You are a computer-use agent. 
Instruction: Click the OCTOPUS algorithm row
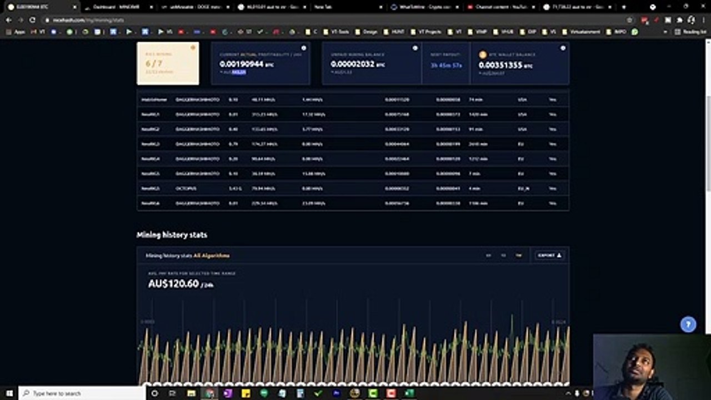point(353,188)
